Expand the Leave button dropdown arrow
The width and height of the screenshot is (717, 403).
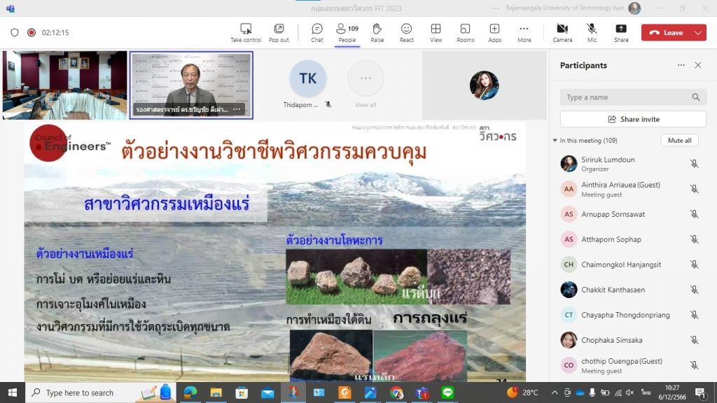click(698, 33)
